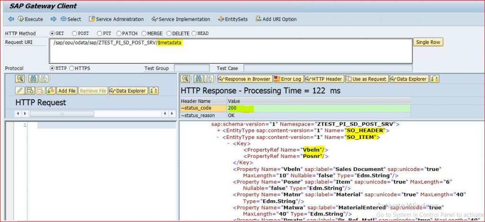
Task: Collapse the Key node
Action: coord(229,144)
